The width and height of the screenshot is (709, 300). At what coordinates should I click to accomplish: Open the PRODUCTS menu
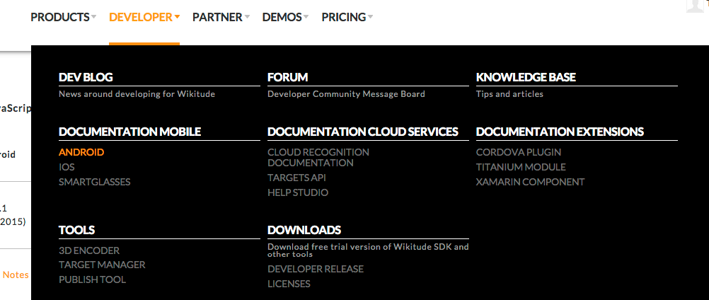pyautogui.click(x=60, y=17)
